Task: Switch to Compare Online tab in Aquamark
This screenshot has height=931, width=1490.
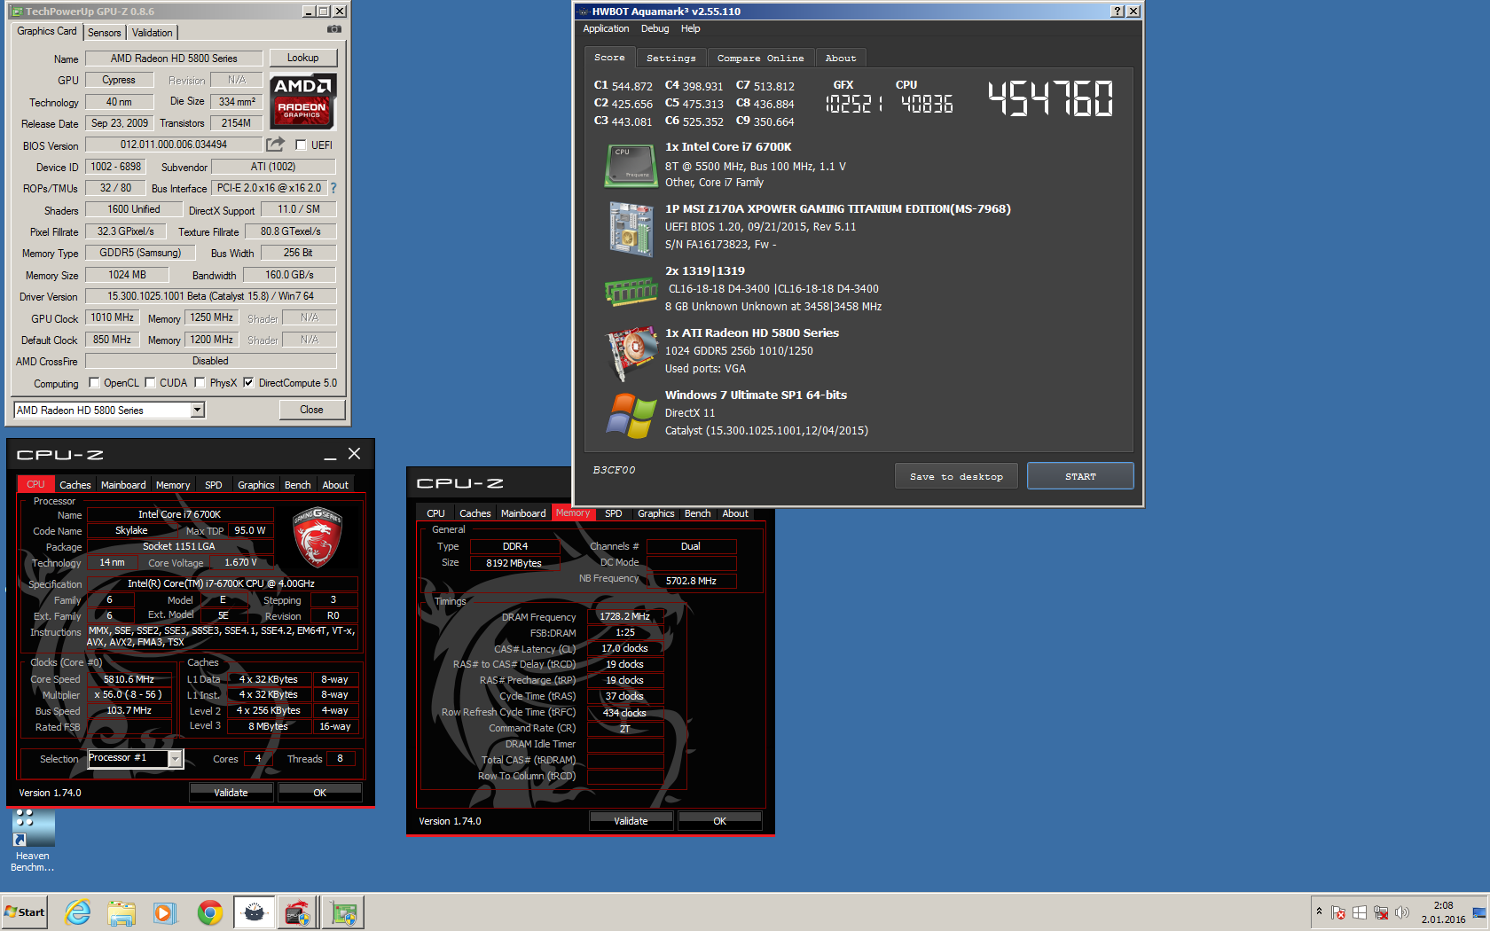Action: [761, 58]
